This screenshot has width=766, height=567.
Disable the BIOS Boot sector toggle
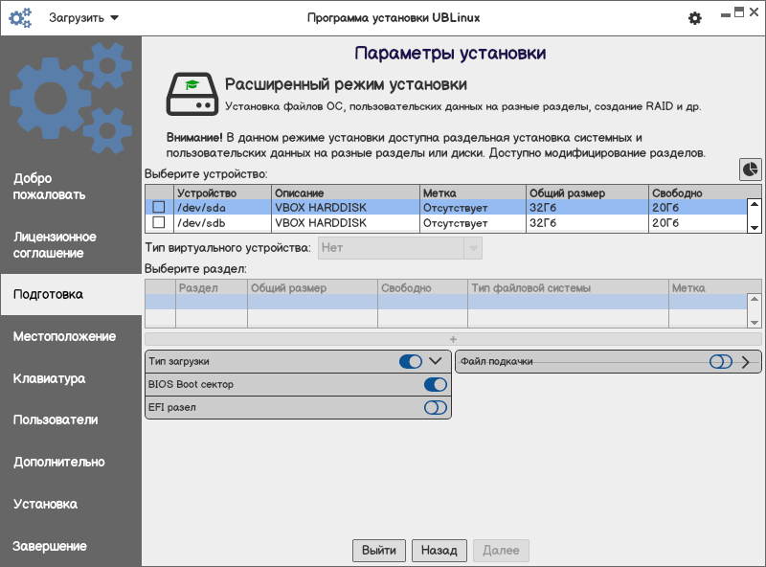click(436, 384)
